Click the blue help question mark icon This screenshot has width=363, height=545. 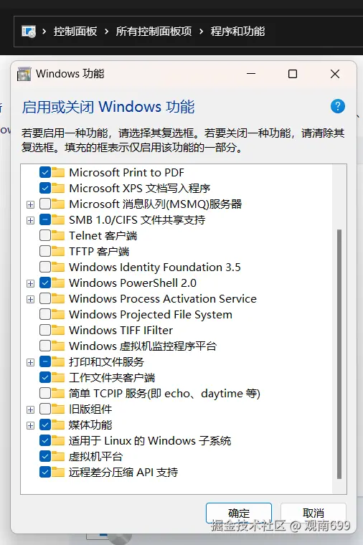coord(338,106)
